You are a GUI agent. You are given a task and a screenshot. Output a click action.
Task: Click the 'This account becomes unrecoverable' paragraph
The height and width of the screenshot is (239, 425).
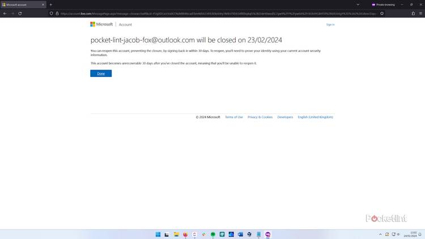pos(173,63)
